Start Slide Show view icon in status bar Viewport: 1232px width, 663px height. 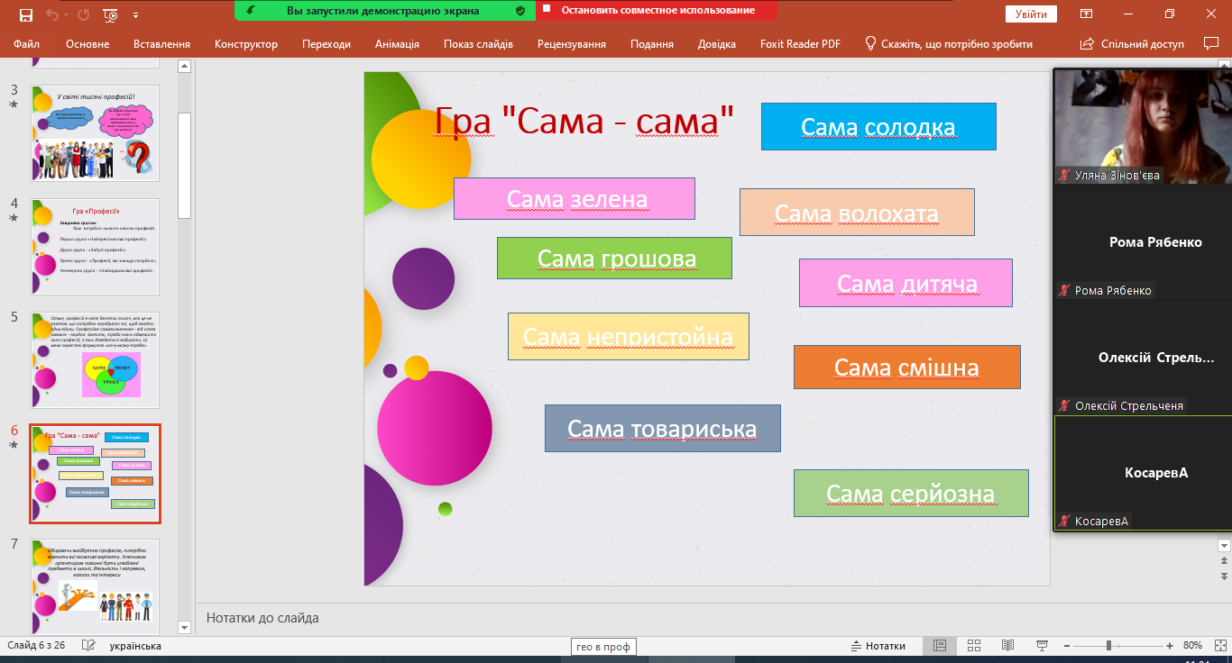(x=1042, y=645)
